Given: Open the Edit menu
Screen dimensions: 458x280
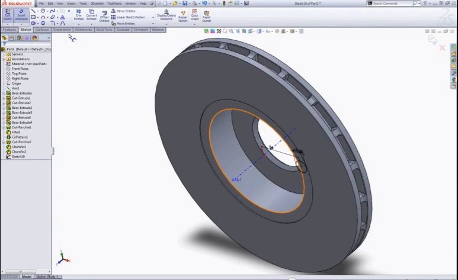Looking at the screenshot, I should click(x=50, y=4).
